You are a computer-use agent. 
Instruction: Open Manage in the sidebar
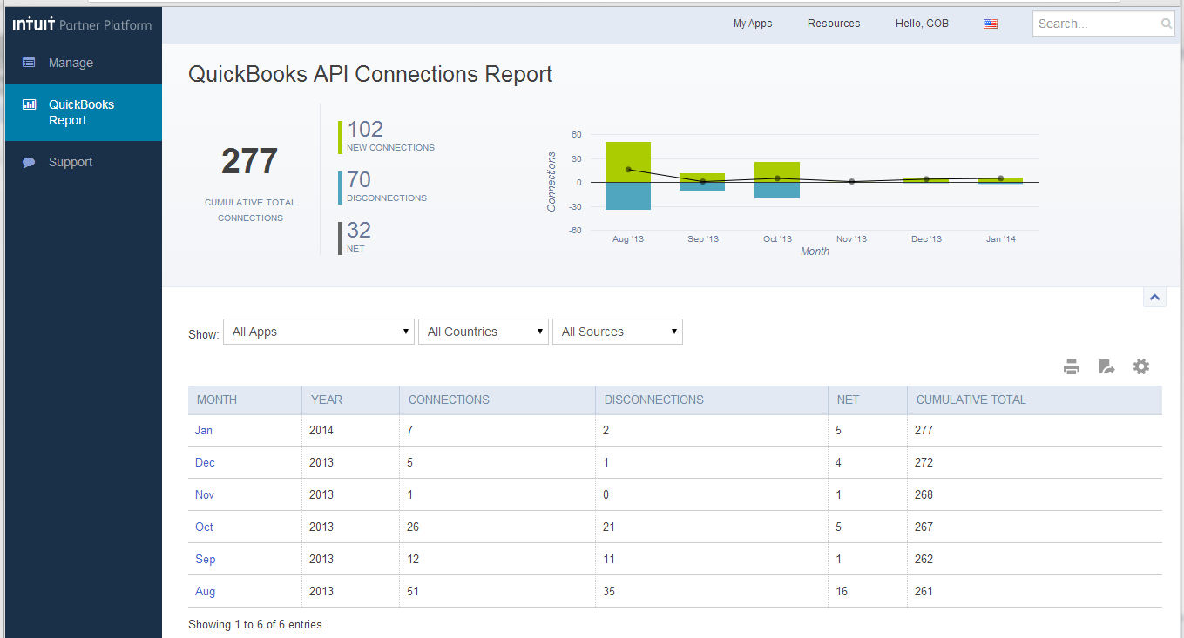tap(84, 63)
